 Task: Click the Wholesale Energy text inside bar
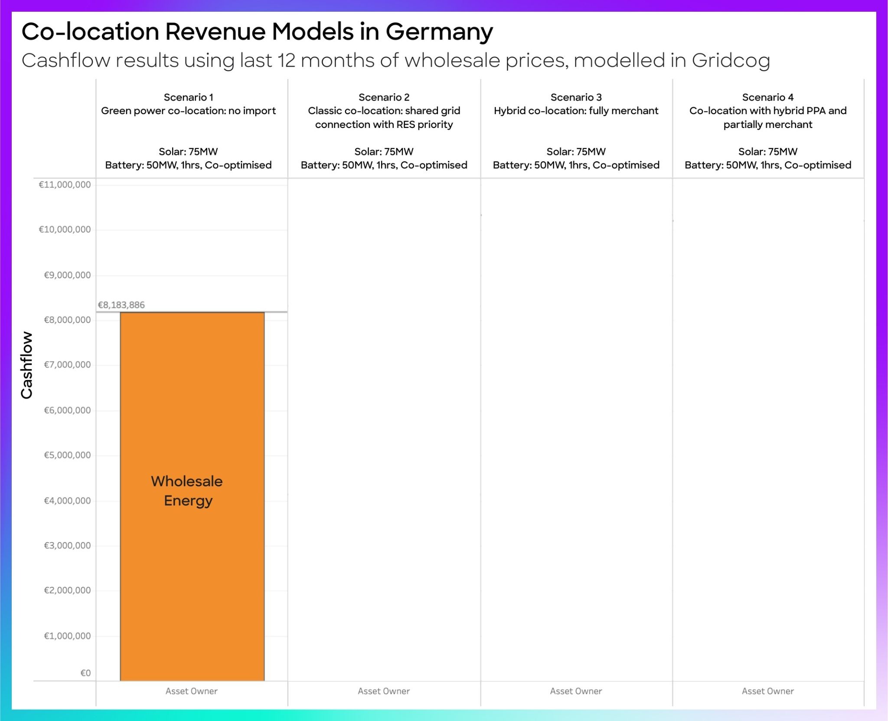click(x=187, y=491)
